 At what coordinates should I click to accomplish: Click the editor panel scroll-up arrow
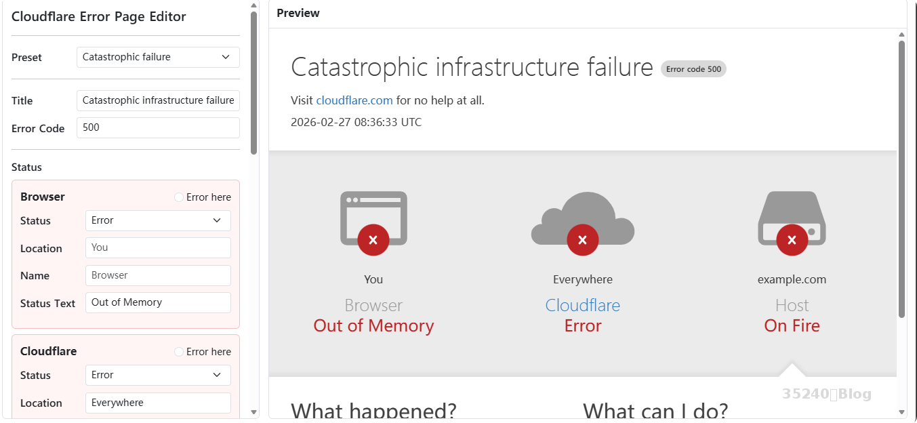254,6
